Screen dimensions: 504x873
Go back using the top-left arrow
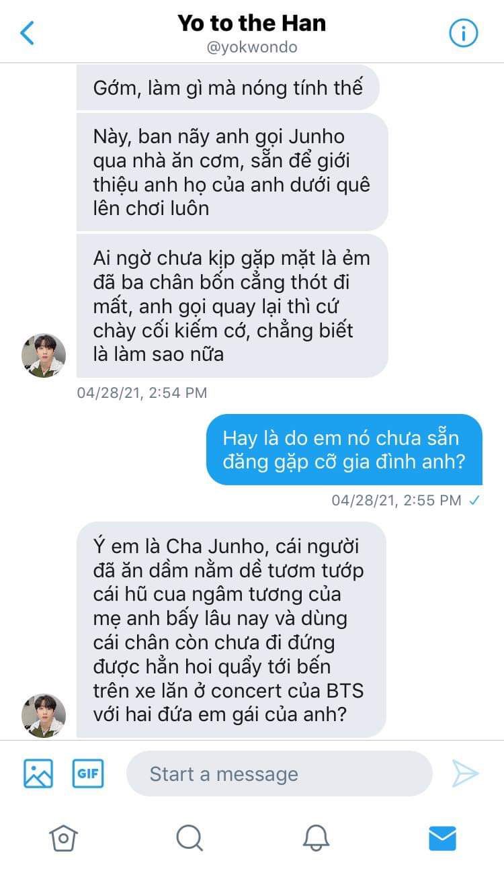coord(28,32)
